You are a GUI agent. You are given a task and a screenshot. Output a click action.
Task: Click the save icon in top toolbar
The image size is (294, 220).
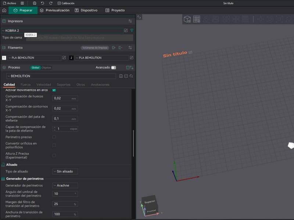[34, 3]
